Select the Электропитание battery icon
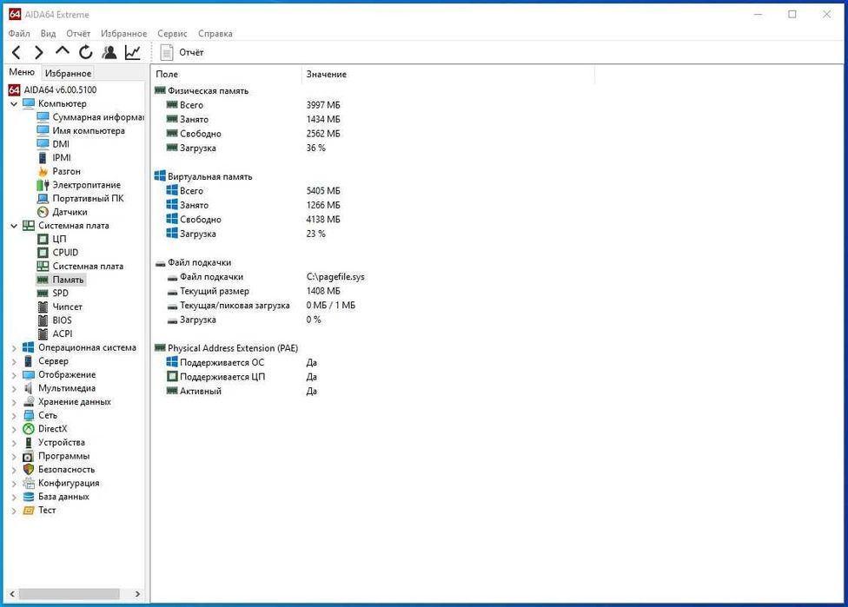The height and width of the screenshot is (607, 848). coord(43,185)
